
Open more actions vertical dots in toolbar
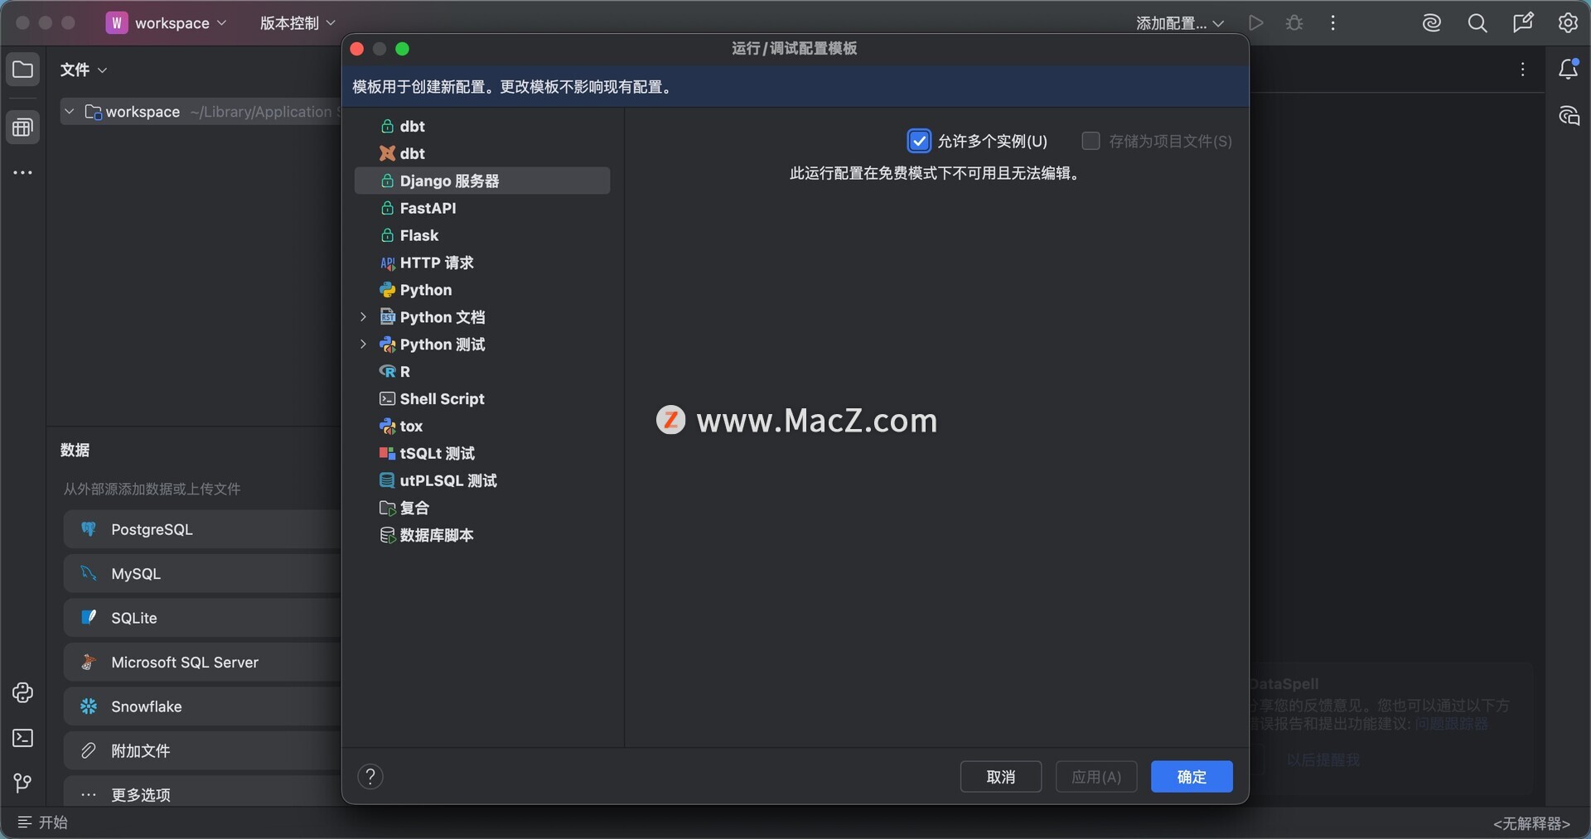click(x=1332, y=23)
